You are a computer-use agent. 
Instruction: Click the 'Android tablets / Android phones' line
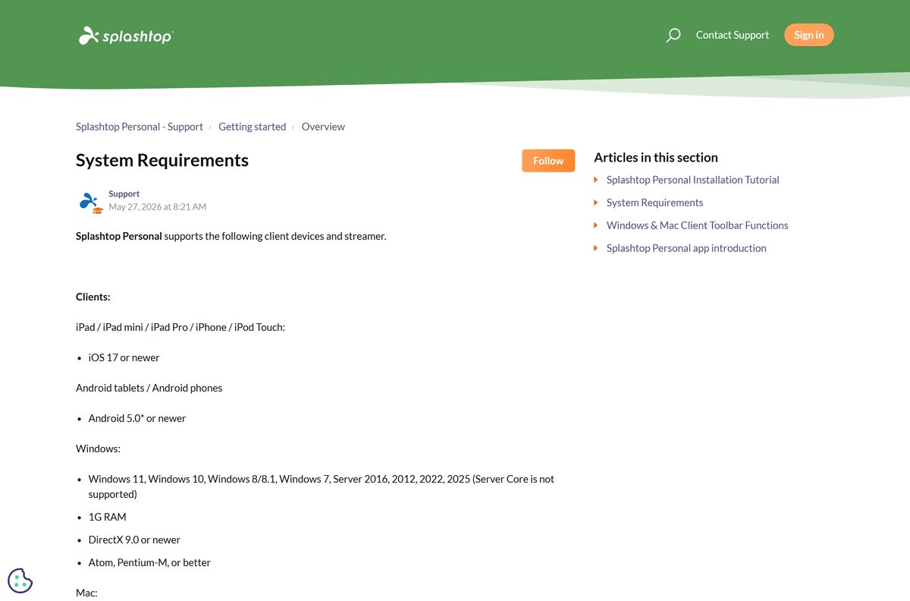[149, 388]
